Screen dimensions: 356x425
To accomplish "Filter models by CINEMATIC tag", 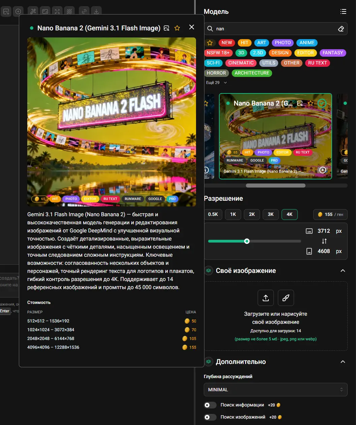I will click(x=241, y=63).
